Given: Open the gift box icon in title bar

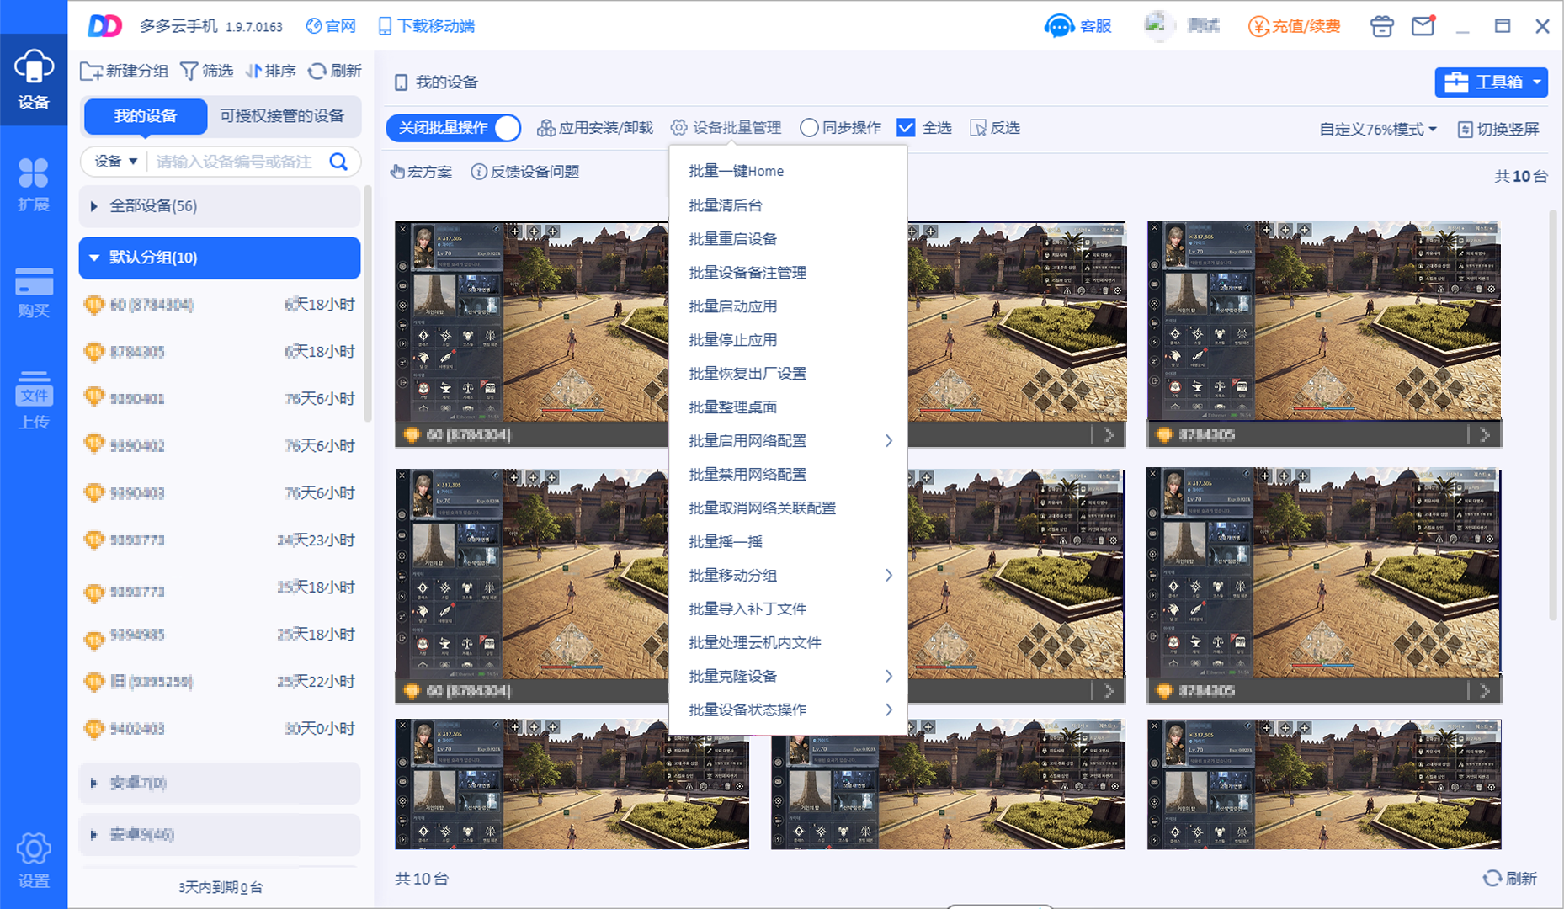Looking at the screenshot, I should click(1381, 26).
